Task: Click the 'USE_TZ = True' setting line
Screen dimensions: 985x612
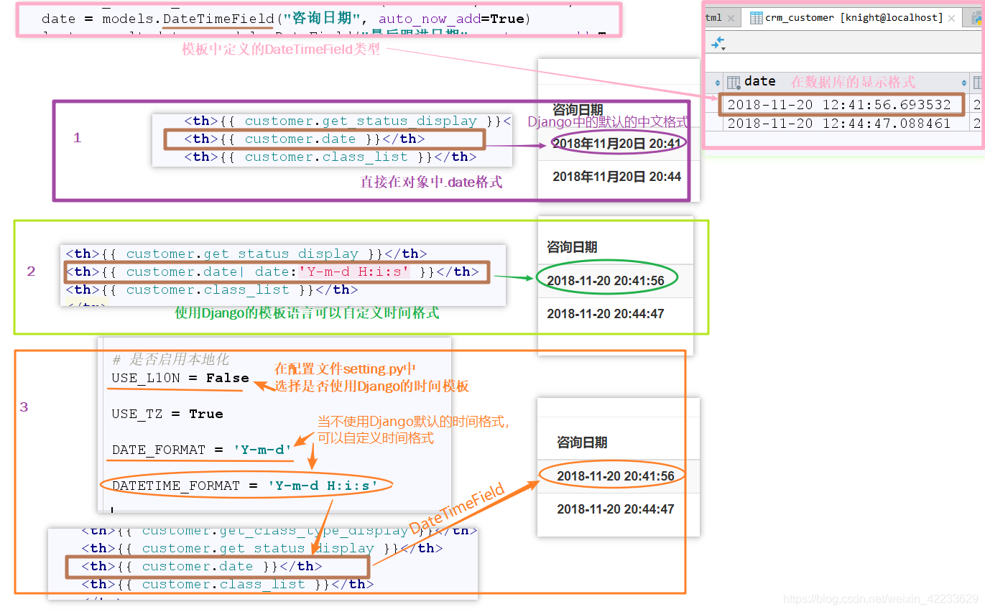Action: 167,414
